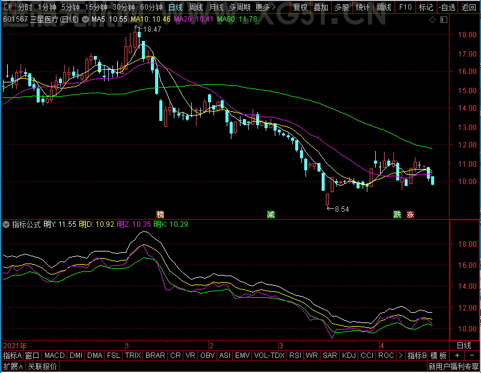481x373 pixels.
Task: Toggle the right sidebar panel icon
Action: pyautogui.click(x=444, y=20)
